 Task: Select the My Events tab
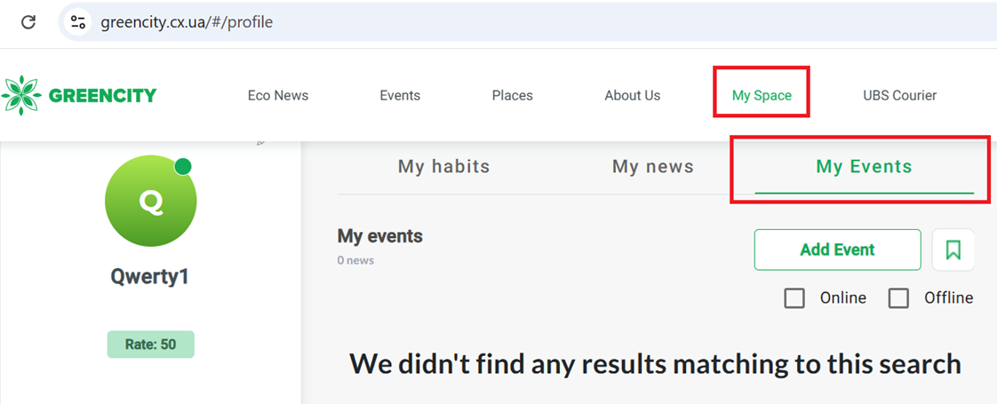[864, 166]
